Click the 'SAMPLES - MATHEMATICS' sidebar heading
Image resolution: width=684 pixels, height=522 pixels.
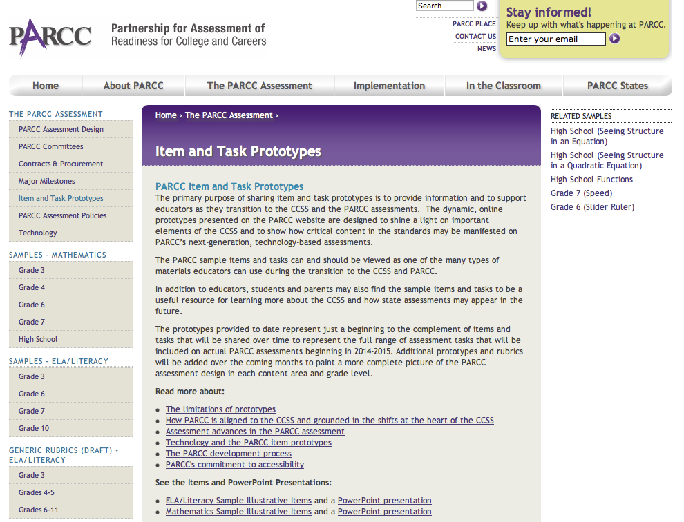[57, 255]
